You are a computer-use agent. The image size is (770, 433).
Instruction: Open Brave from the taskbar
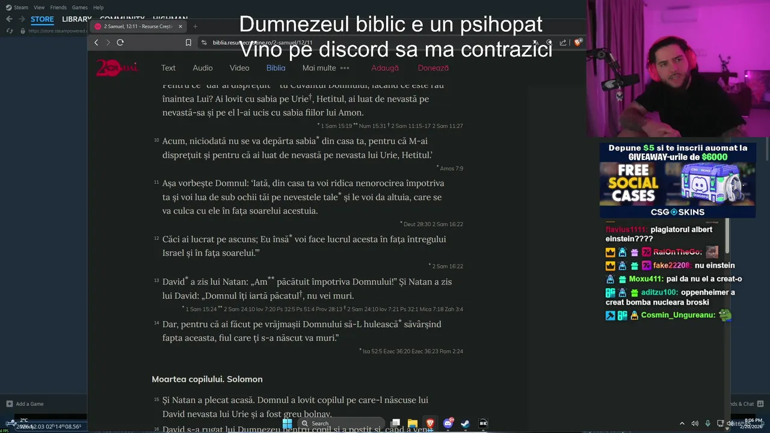pos(430,423)
